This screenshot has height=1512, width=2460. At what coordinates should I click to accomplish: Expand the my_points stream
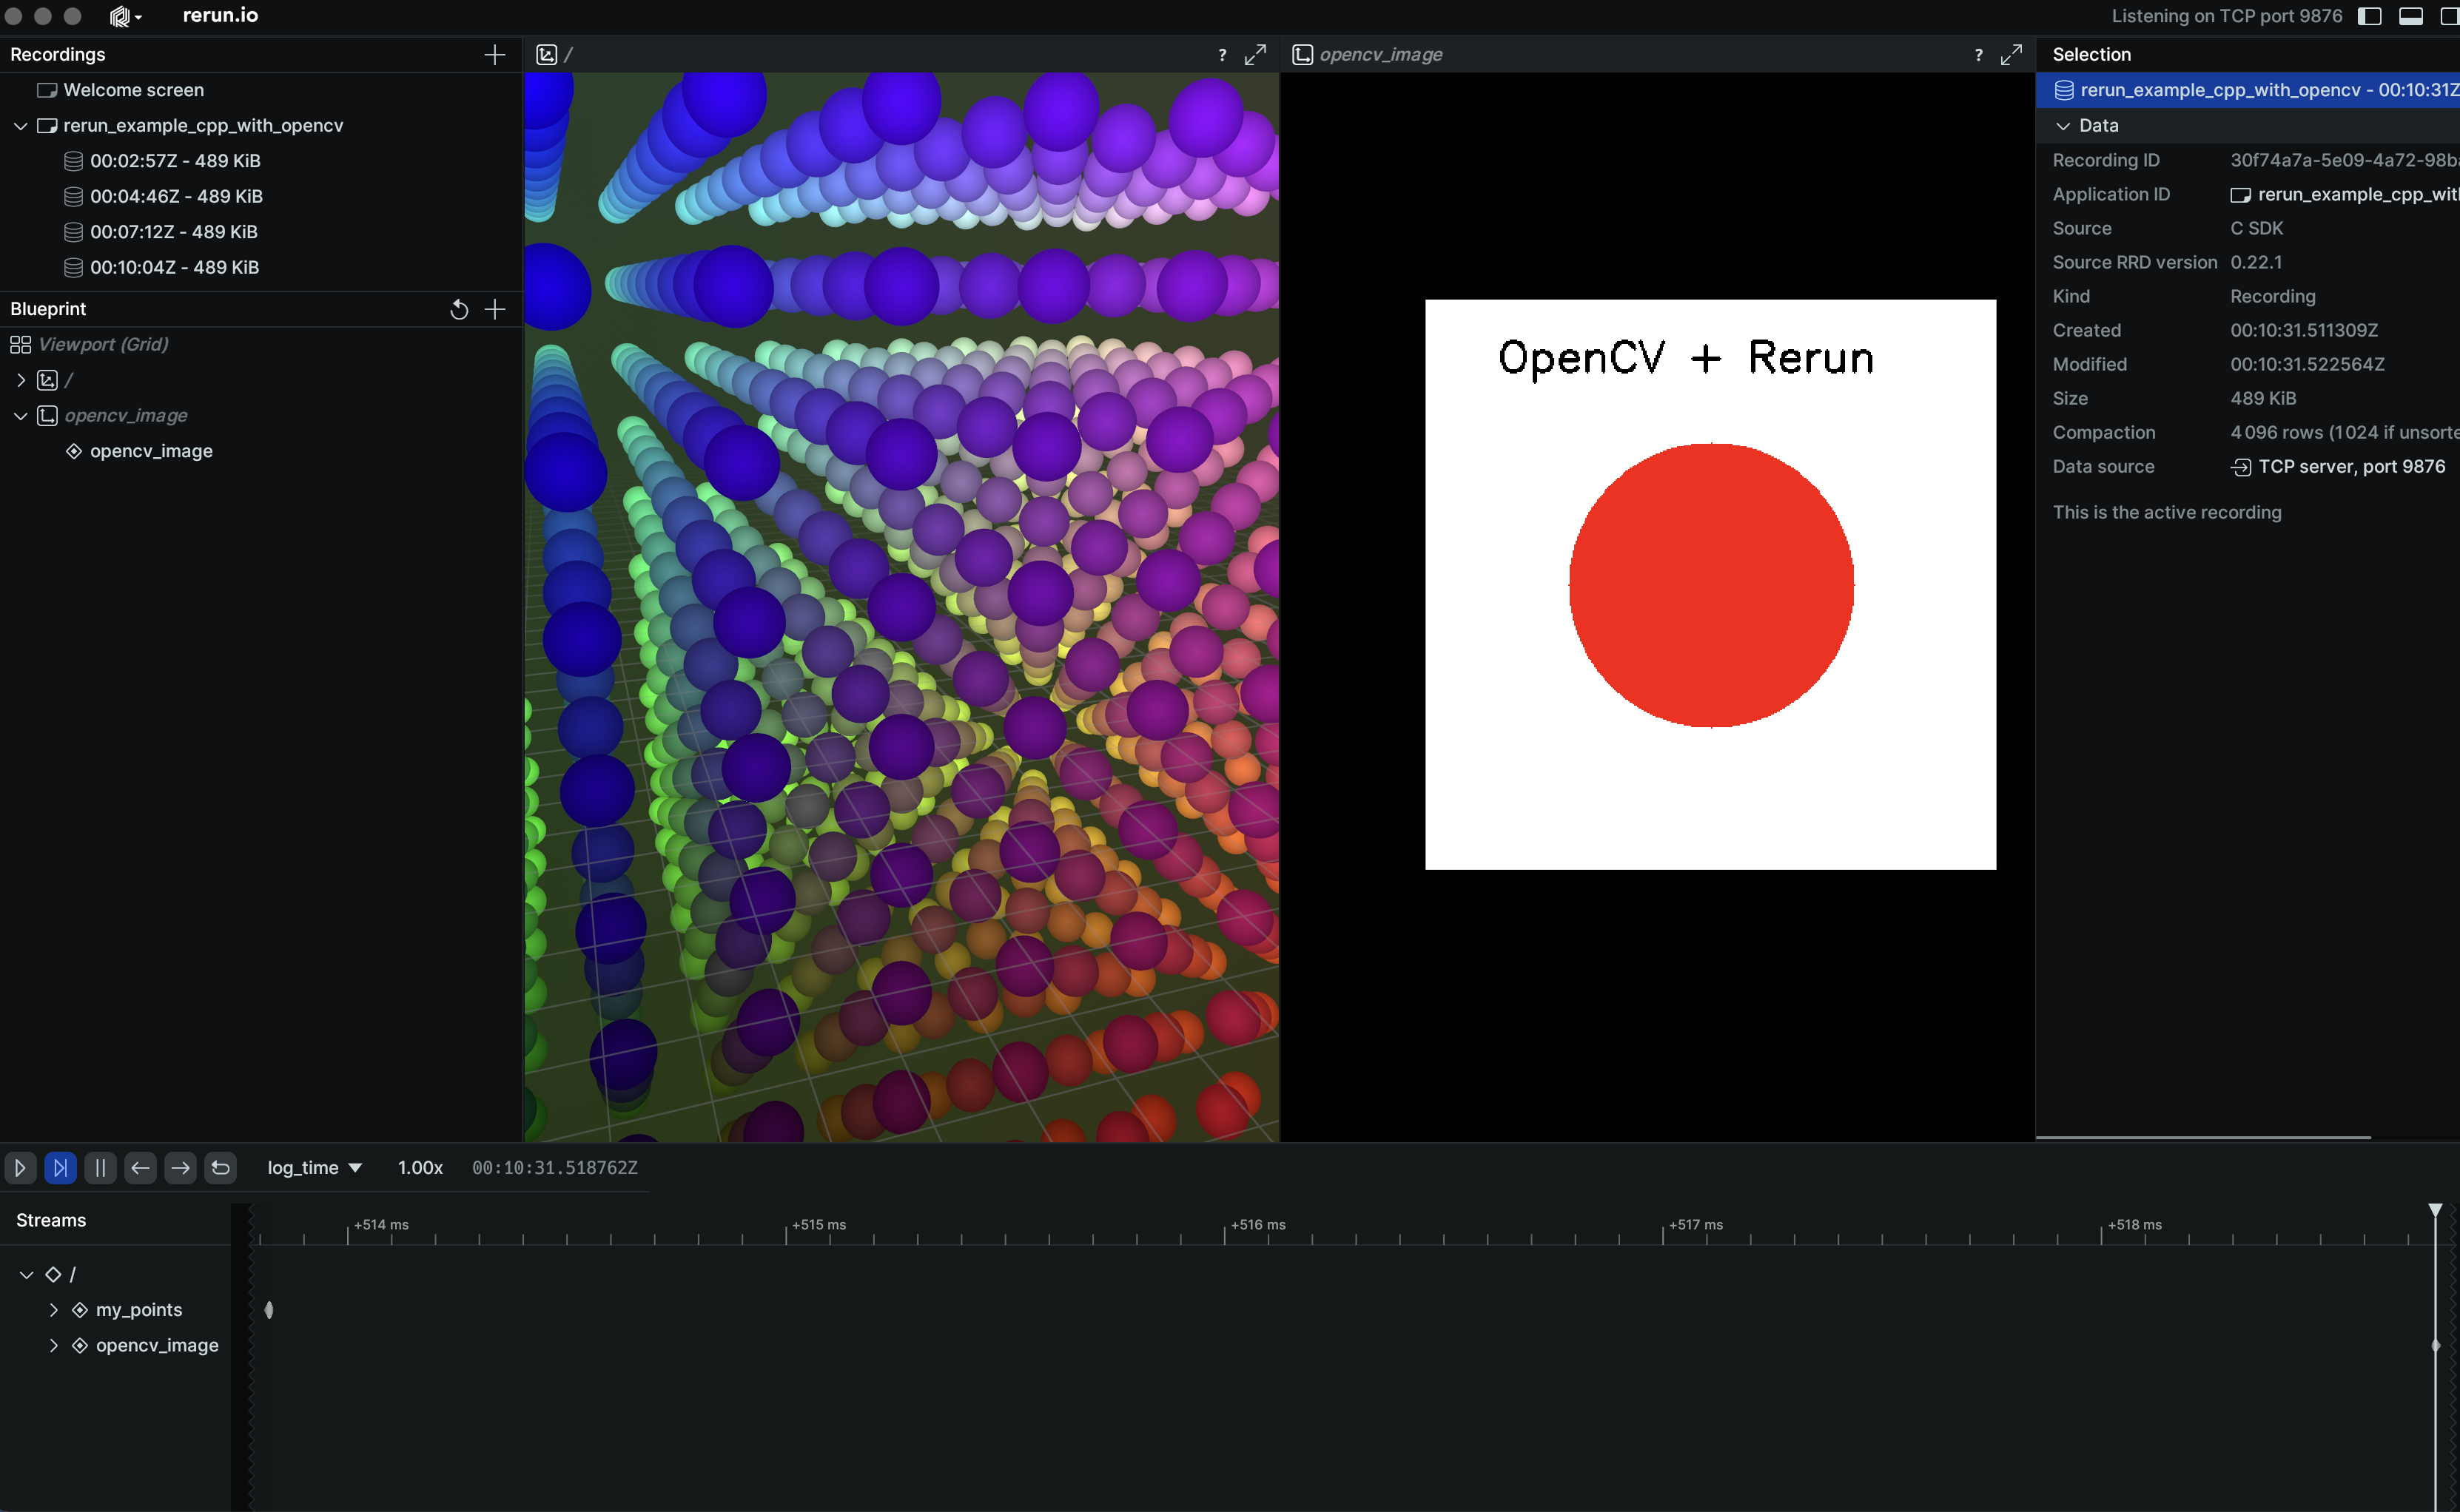pos(54,1309)
